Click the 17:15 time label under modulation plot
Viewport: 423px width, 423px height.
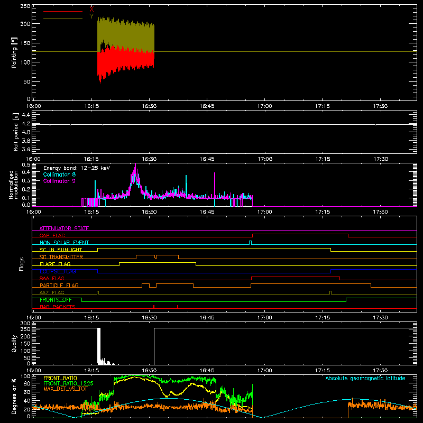(x=323, y=212)
